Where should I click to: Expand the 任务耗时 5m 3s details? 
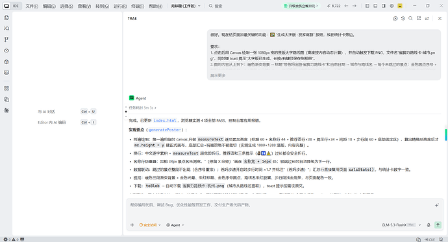tap(142, 108)
